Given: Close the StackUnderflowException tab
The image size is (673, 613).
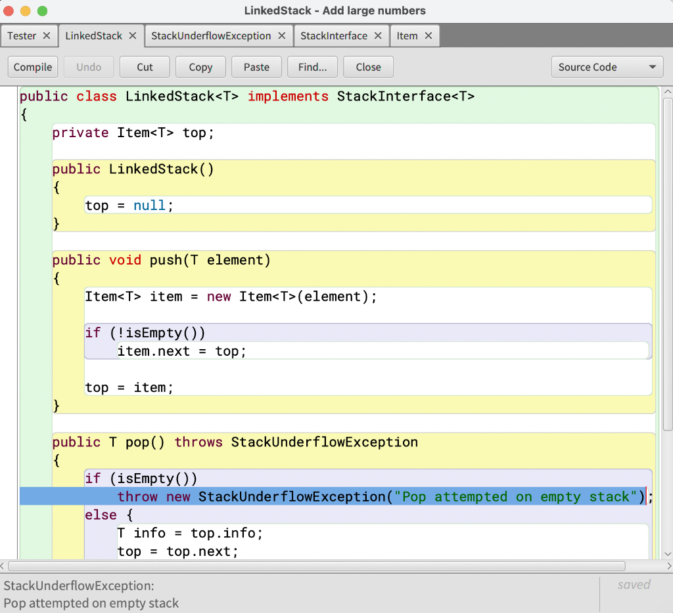Looking at the screenshot, I should (283, 35).
